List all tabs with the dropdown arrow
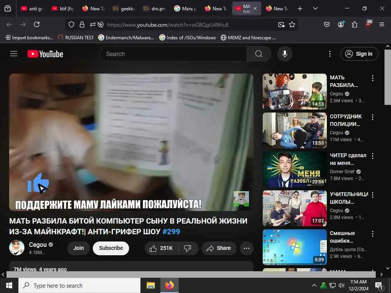The height and width of the screenshot is (293, 391). pos(315,9)
